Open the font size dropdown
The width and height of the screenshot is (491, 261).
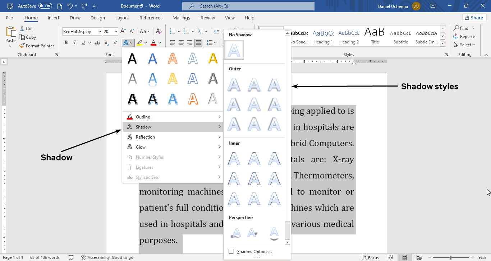(x=116, y=32)
